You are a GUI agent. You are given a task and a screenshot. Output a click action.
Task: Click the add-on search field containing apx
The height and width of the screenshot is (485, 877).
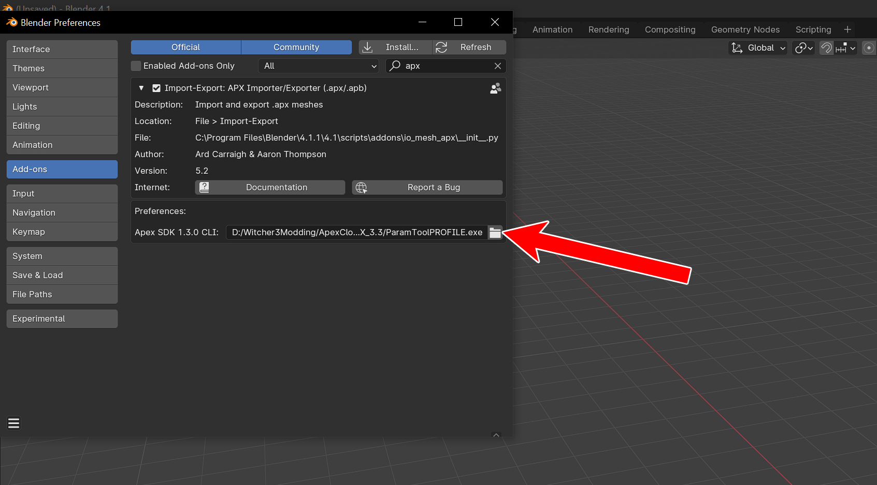(446, 66)
